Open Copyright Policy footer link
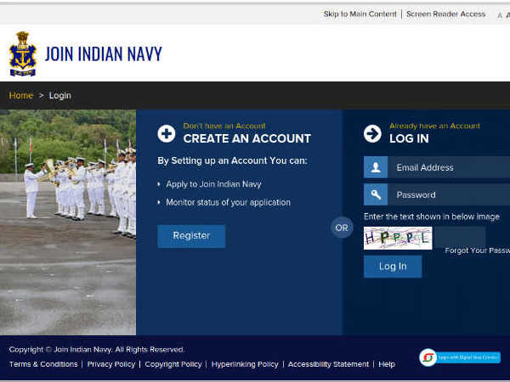 pos(173,364)
